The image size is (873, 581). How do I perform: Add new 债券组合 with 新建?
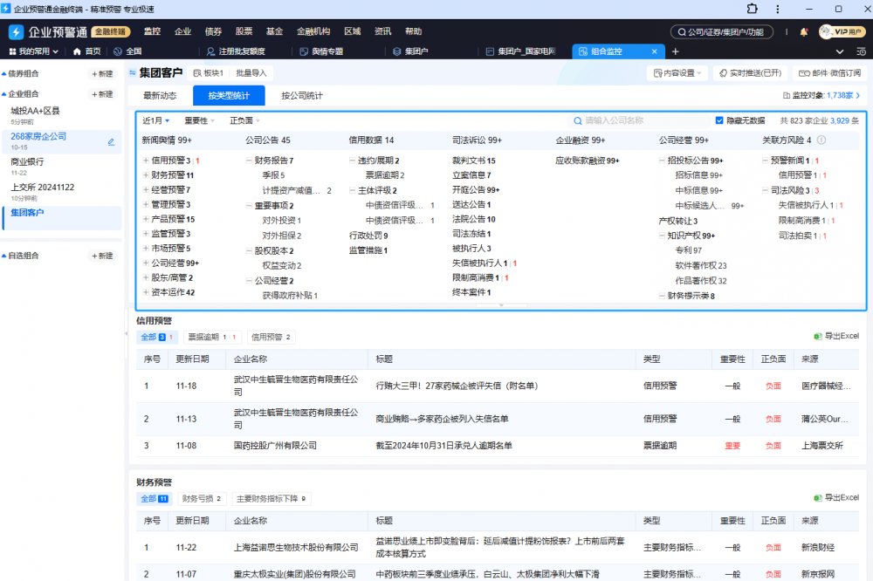[x=102, y=73]
